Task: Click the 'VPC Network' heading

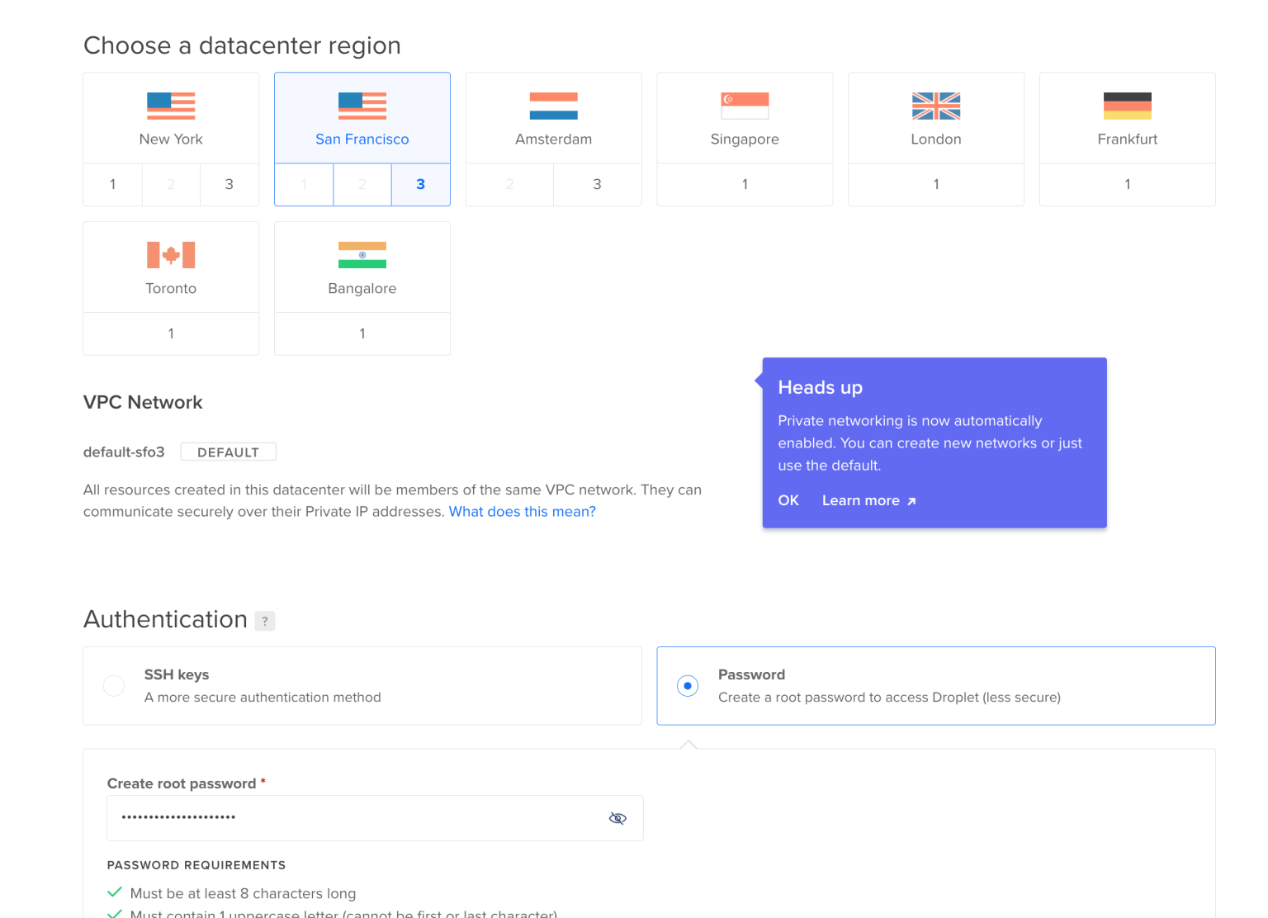Action: (x=143, y=402)
